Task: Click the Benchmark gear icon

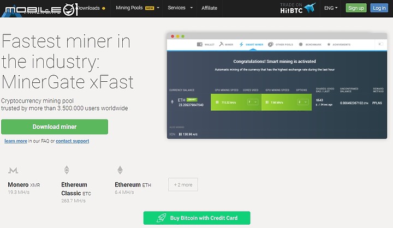Action: 301,44
